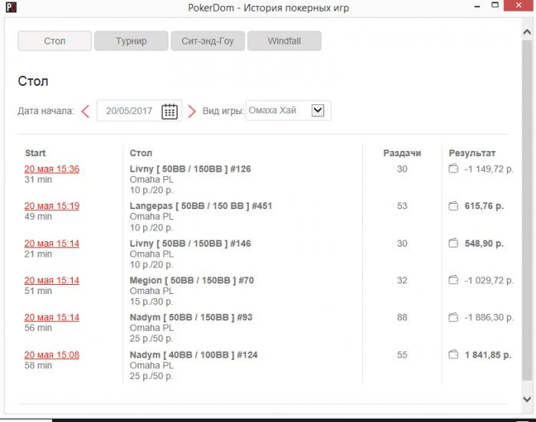Click the Результат column header
Screen dimensions: 536x422
click(x=472, y=153)
